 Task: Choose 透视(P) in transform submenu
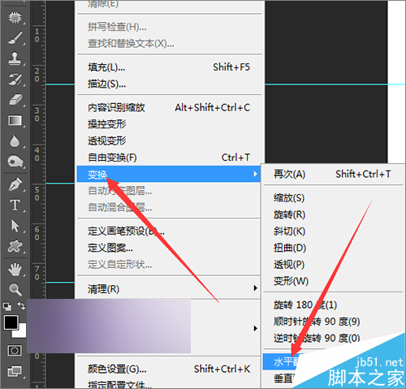pyautogui.click(x=333, y=265)
